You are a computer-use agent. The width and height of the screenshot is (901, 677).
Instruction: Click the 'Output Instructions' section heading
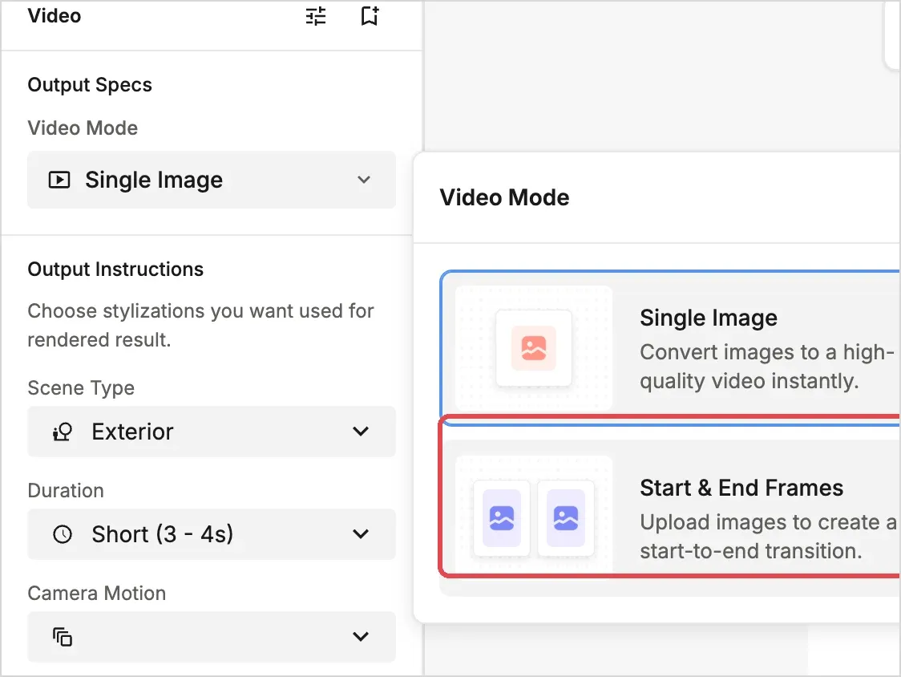(x=115, y=270)
